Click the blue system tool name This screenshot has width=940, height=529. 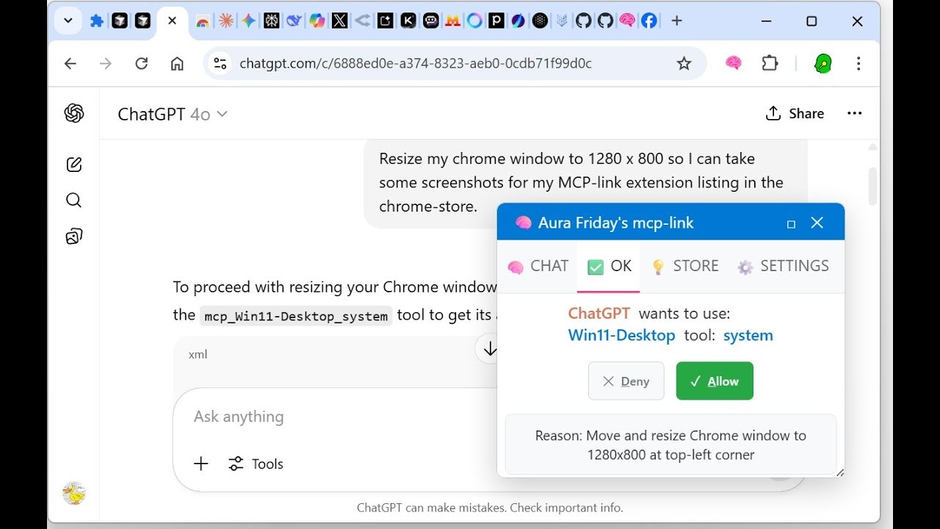(x=748, y=336)
